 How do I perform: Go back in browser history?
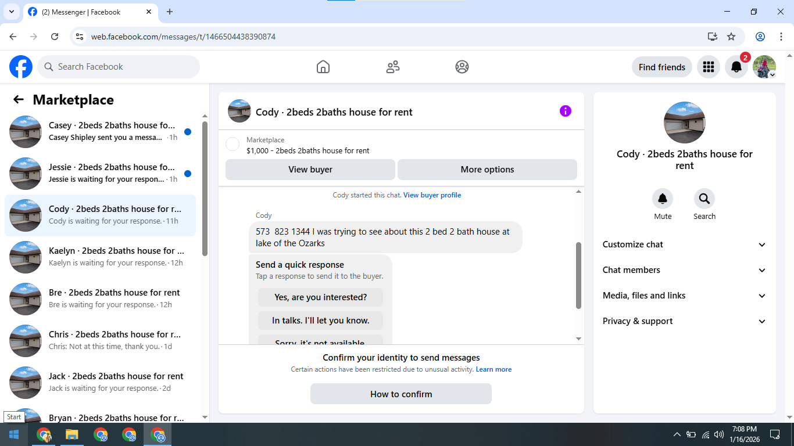coord(13,37)
